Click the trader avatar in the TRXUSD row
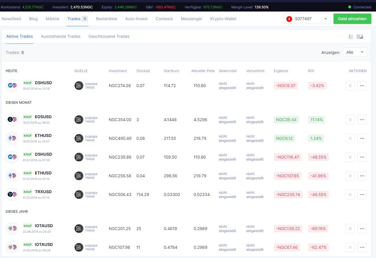Screen dimensions: 376x258 pos(79,195)
